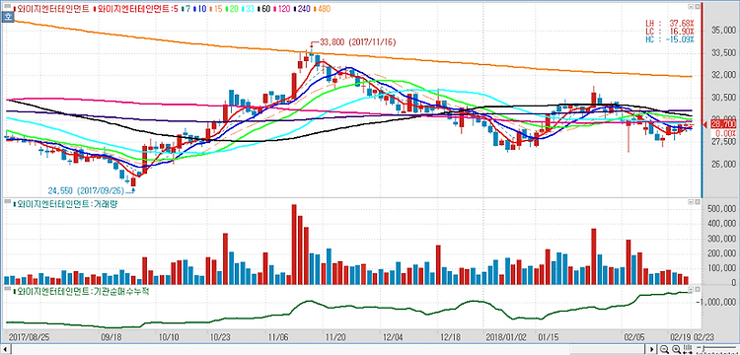Open the volume panel dropdown button
This screenshot has height=355, width=740.
tap(691, 201)
